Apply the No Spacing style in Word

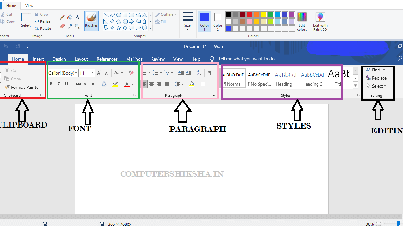(x=259, y=78)
